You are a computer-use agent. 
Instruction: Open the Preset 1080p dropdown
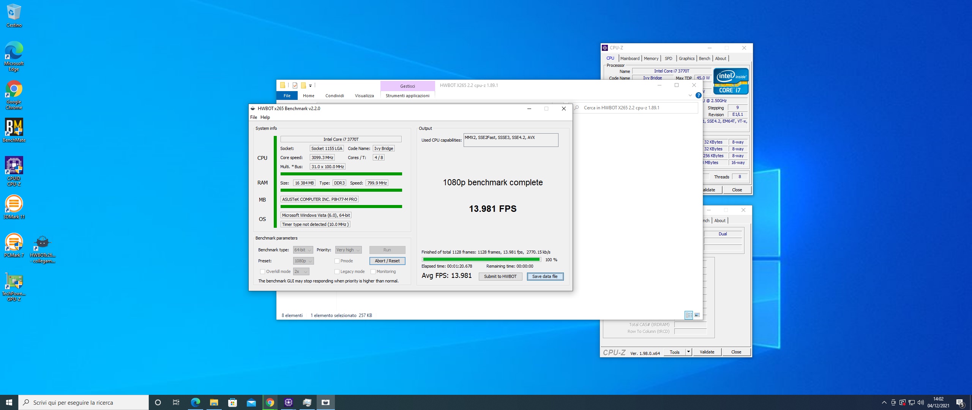[303, 261]
